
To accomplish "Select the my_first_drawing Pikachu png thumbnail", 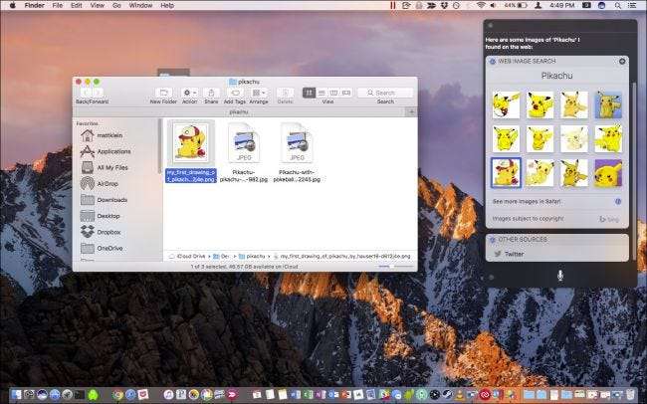I will tap(191, 142).
